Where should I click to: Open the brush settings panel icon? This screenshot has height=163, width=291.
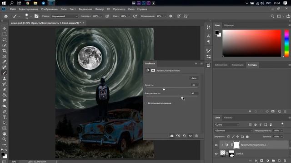(x=36, y=16)
